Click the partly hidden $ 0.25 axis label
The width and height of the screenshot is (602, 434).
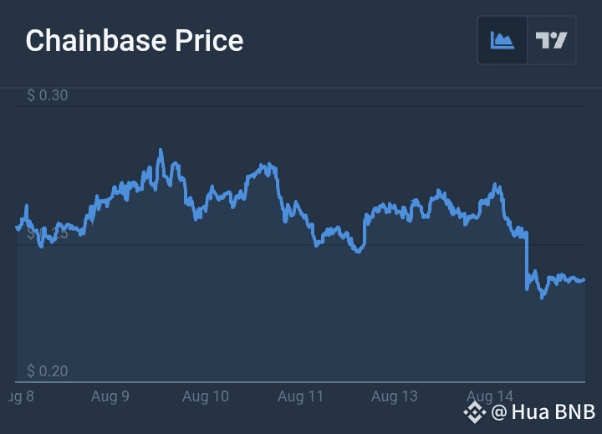48,233
